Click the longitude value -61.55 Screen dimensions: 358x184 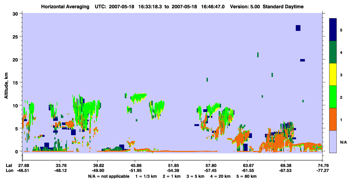247,170
